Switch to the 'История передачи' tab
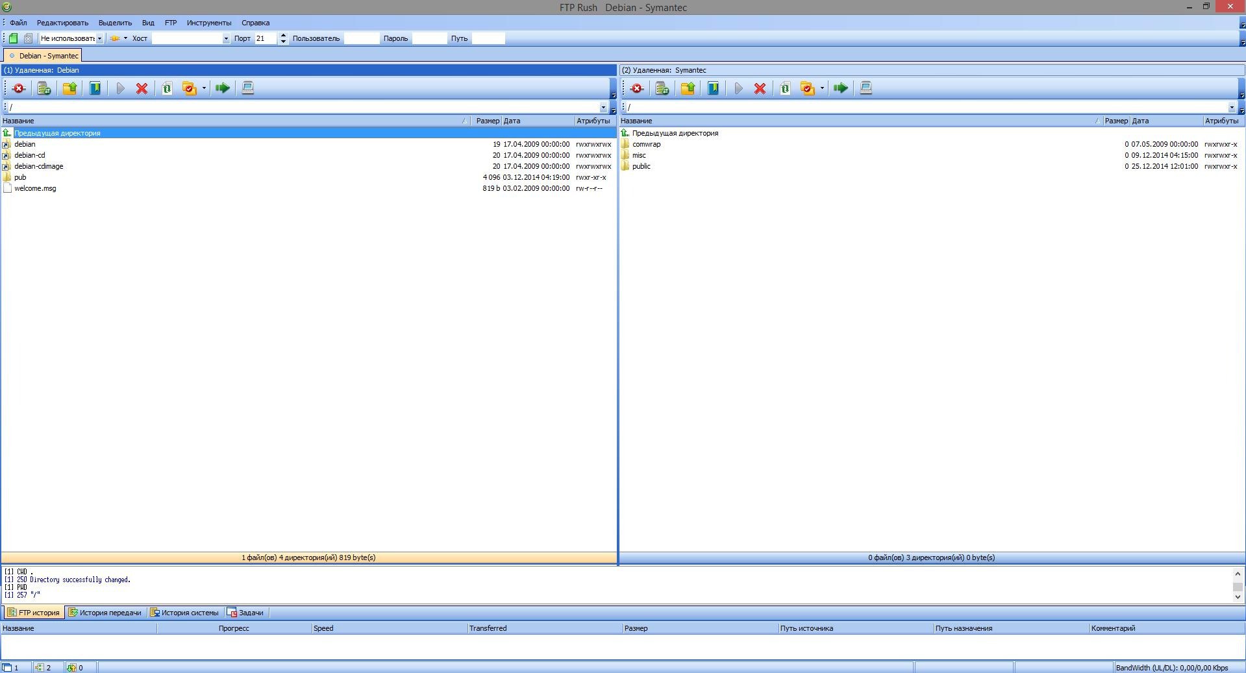Image resolution: width=1246 pixels, height=673 pixels. pyautogui.click(x=105, y=613)
